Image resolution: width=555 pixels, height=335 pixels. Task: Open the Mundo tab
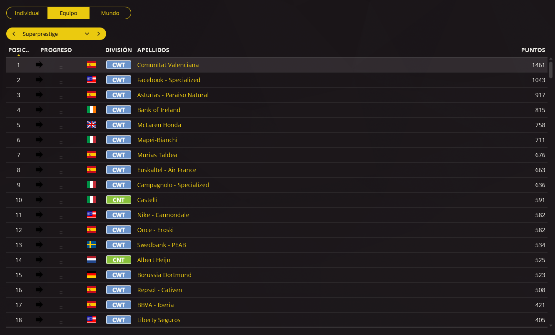tap(110, 13)
